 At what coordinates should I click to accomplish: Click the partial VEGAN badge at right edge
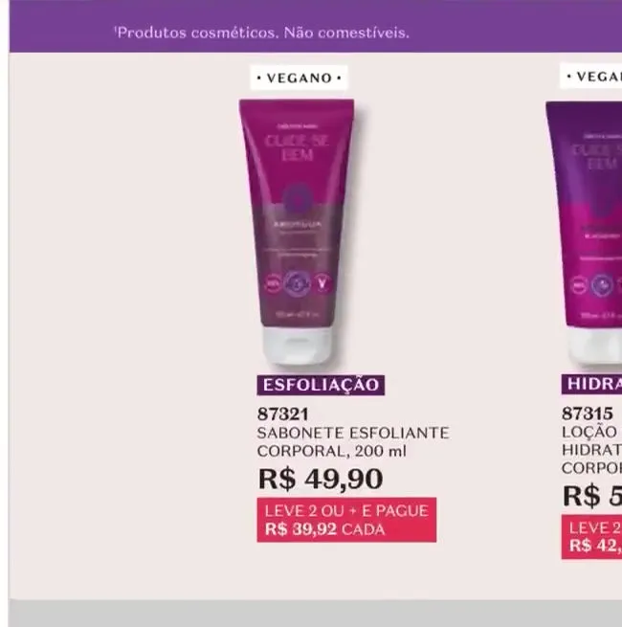[x=590, y=76]
